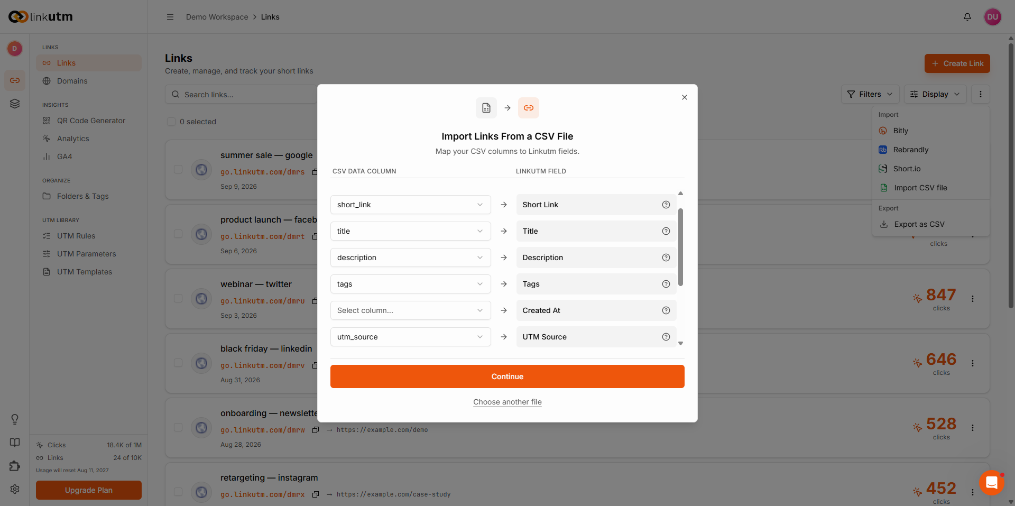Click the mapping list scrollbar in the dialog
This screenshot has height=506, width=1015.
[x=680, y=247]
